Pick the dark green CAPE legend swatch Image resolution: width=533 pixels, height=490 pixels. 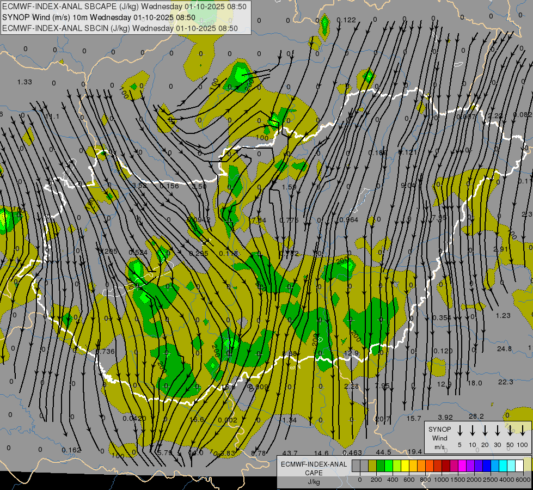(x=381, y=465)
